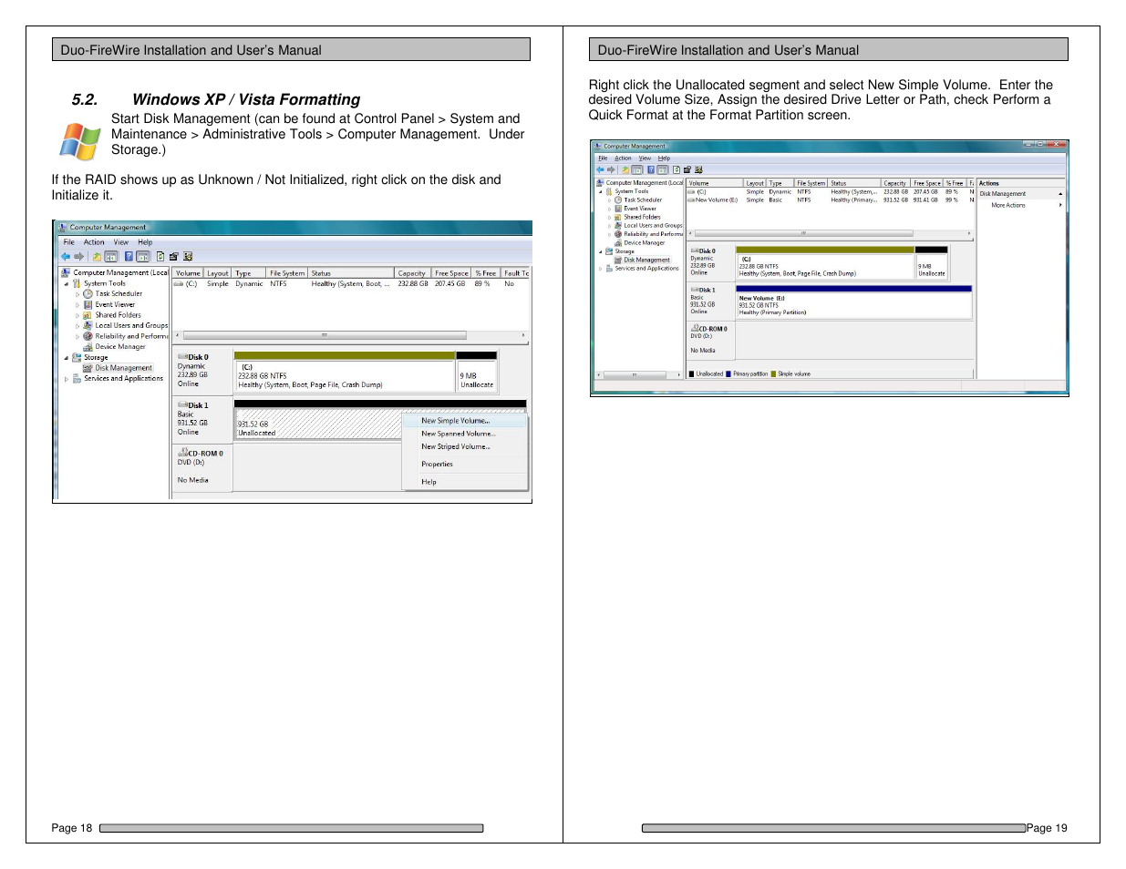The image size is (1126, 869).
Task: Select Disk Management in page 18 tree
Action: click(123, 368)
